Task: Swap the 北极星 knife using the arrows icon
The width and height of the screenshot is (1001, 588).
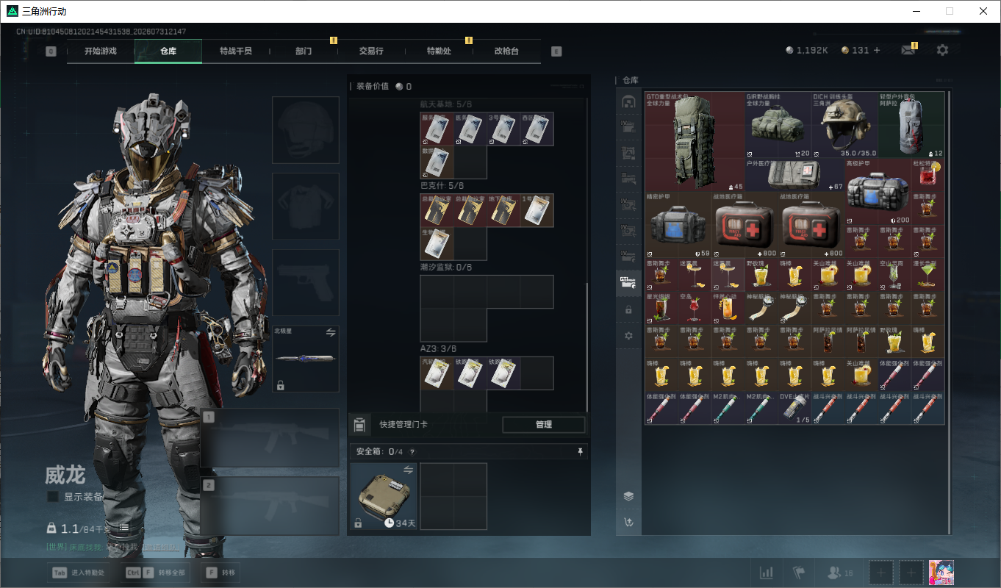Action: point(331,332)
